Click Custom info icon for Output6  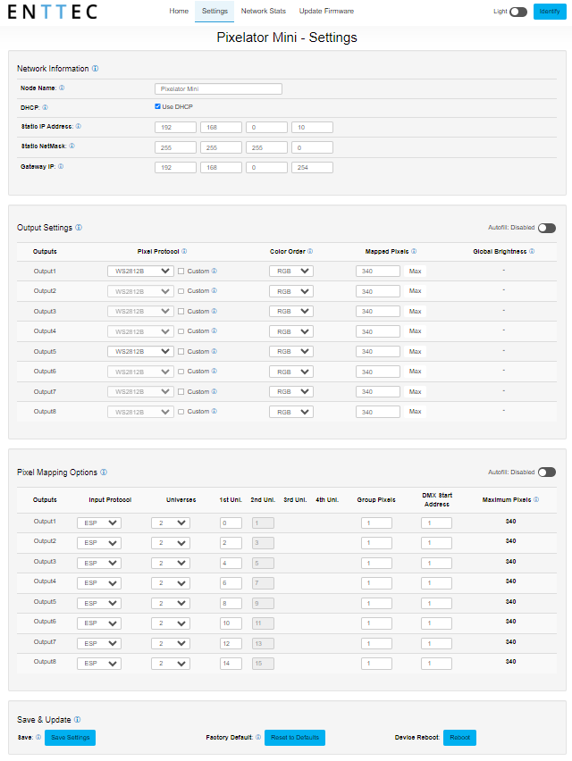coord(214,372)
